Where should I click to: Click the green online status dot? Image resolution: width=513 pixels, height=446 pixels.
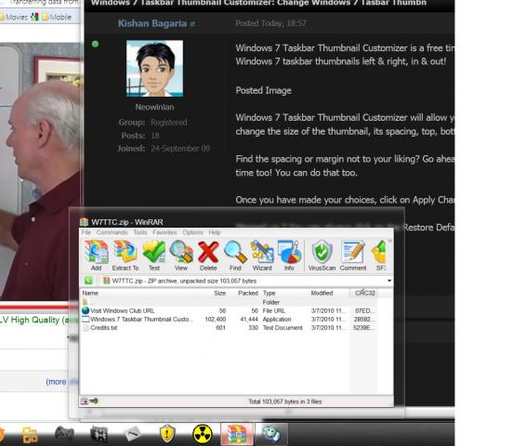pyautogui.click(x=95, y=45)
